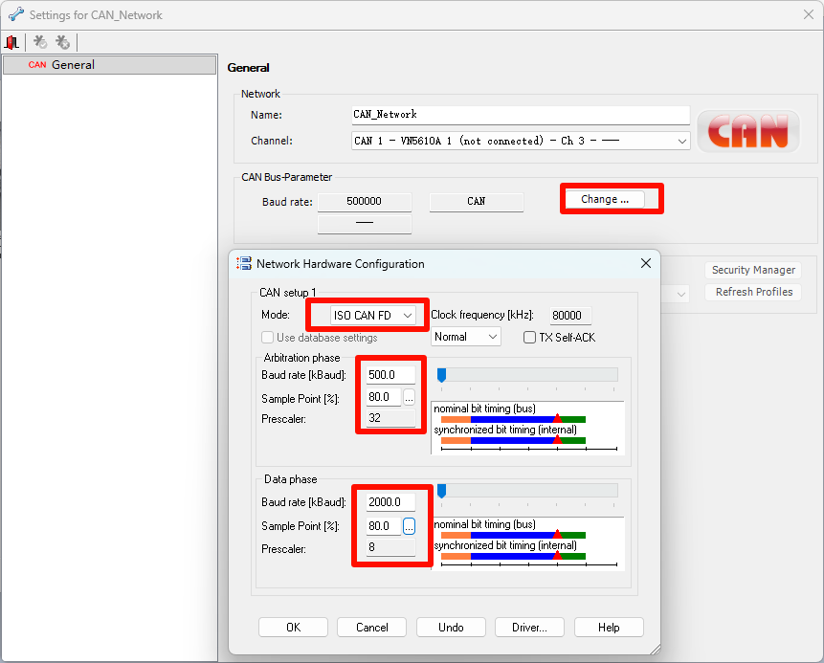Viewport: 824px width, 663px height.
Task: Click the Change... button
Action: (604, 199)
